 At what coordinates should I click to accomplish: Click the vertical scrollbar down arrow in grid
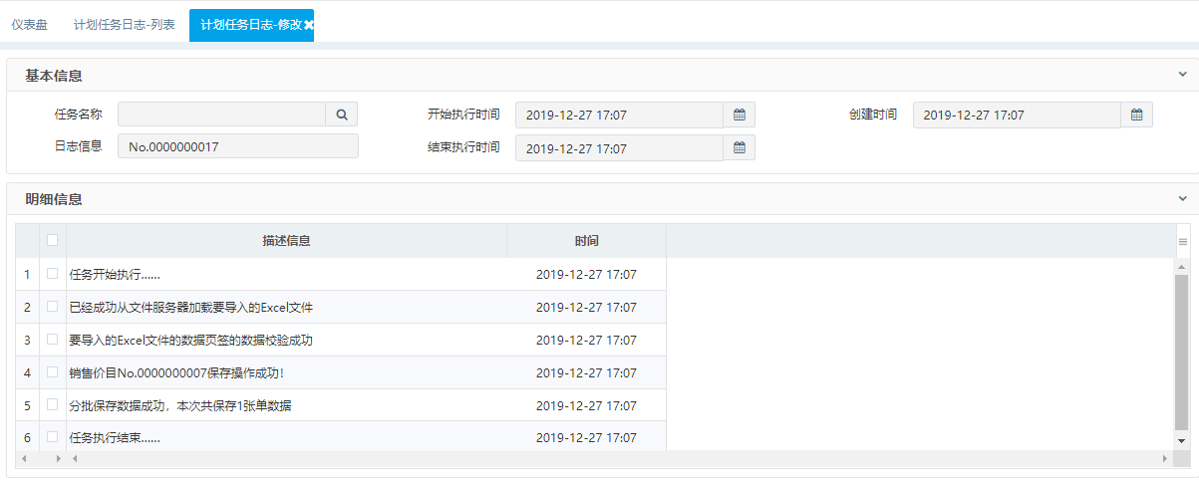click(x=1182, y=440)
